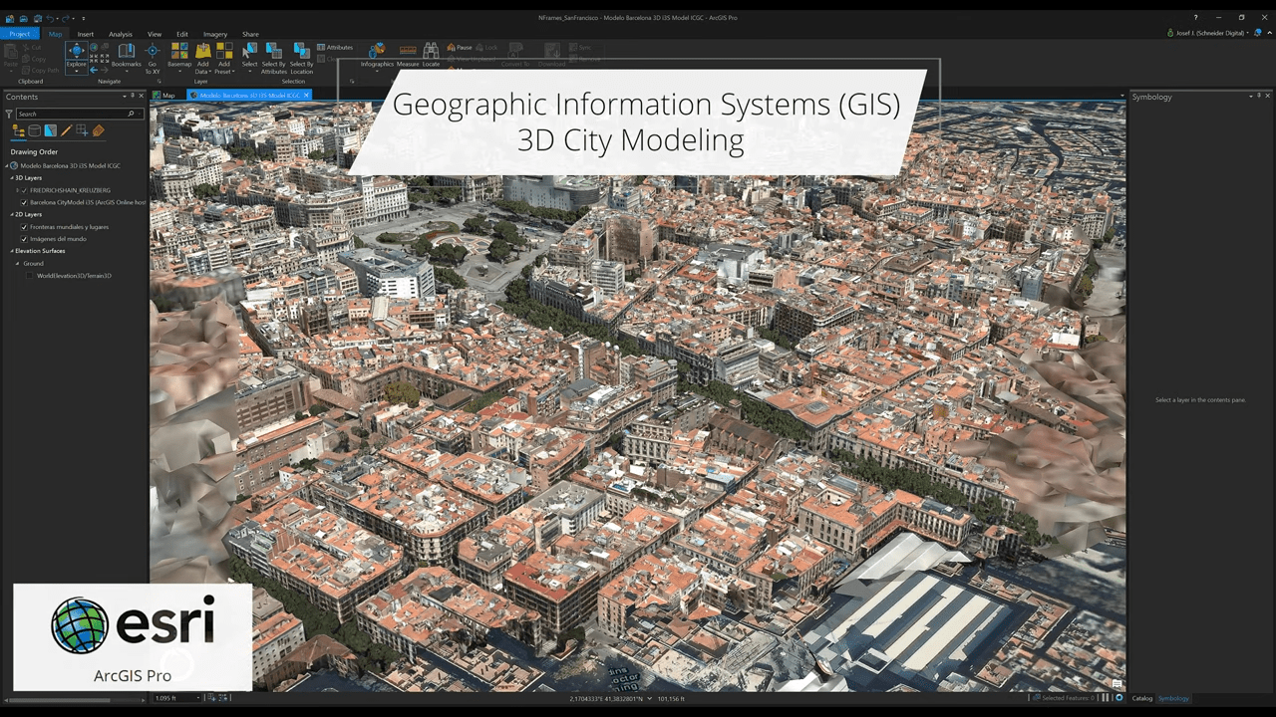Close the Symbology pane
The width and height of the screenshot is (1276, 717).
[x=1268, y=97]
